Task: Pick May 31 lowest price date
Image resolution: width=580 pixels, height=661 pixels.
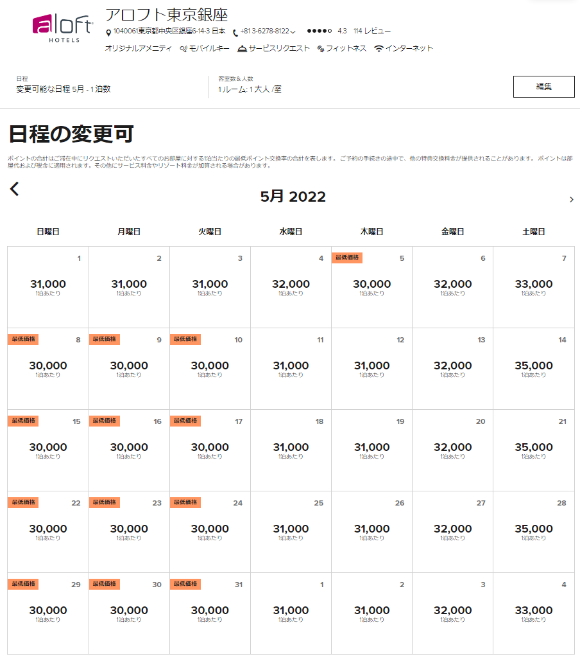Action: click(210, 613)
